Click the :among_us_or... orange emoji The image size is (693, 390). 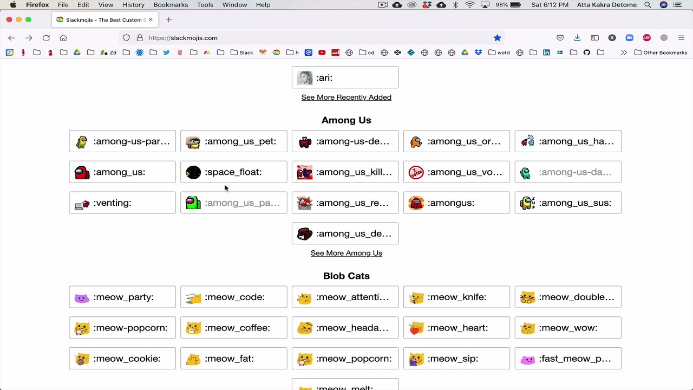456,141
